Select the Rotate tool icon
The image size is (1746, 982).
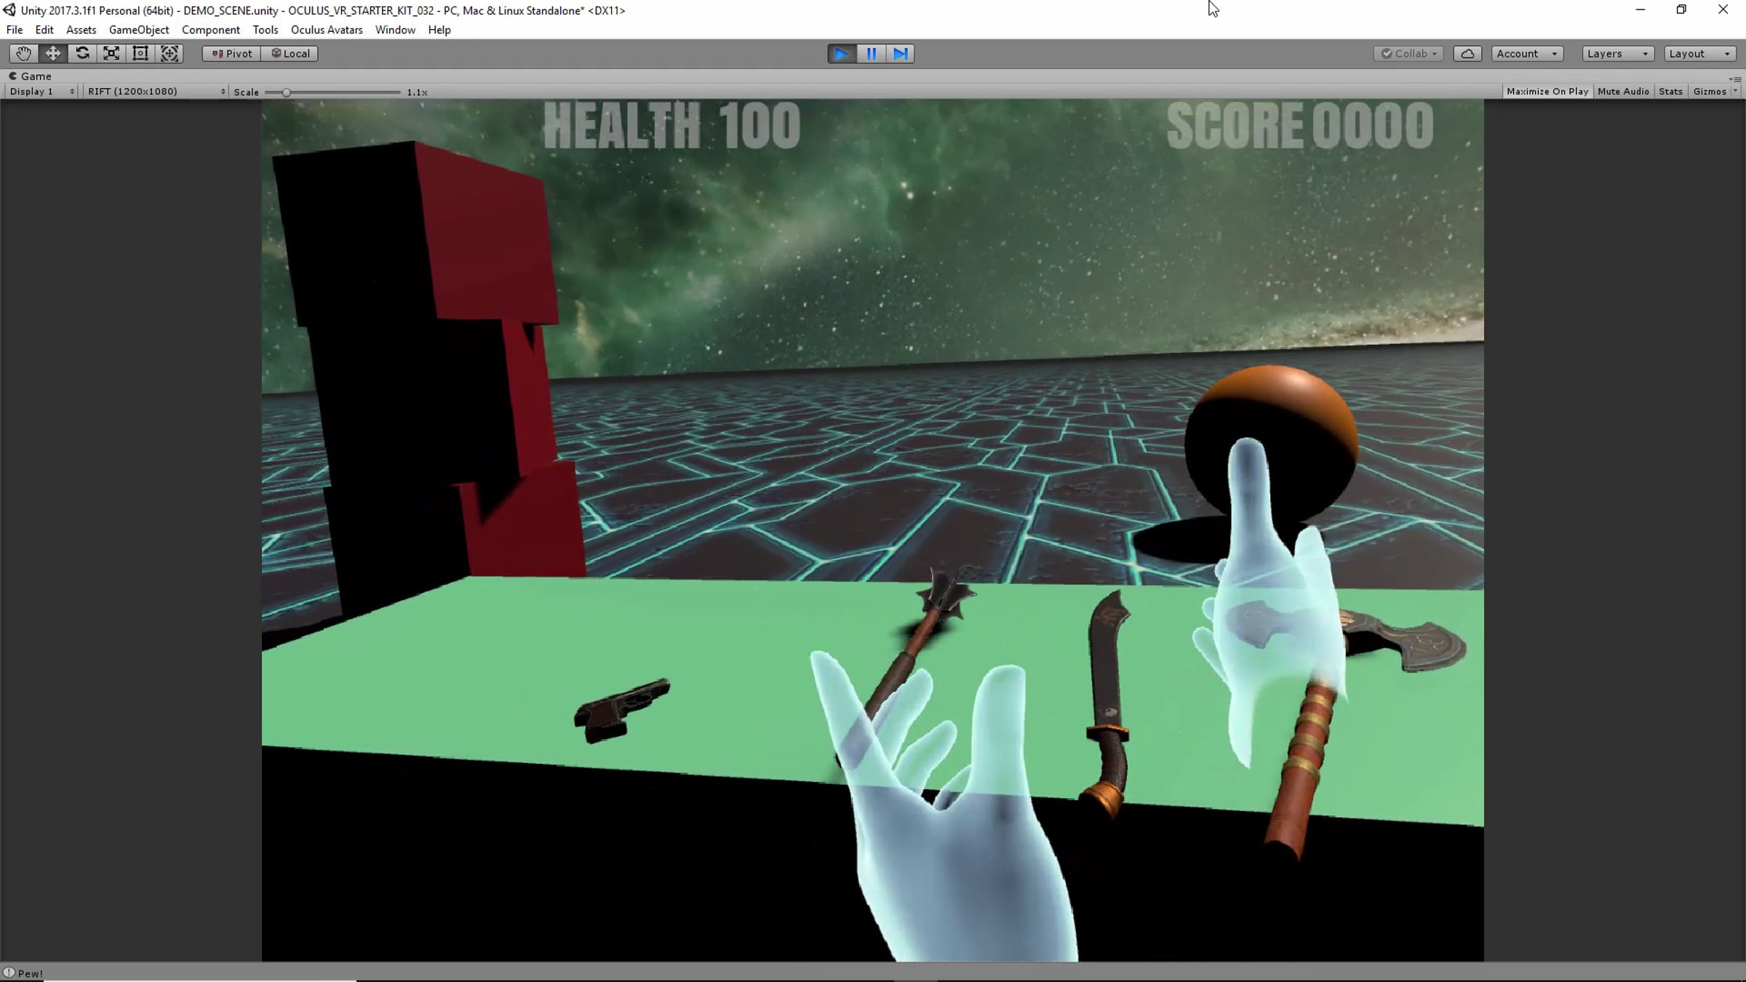click(82, 53)
